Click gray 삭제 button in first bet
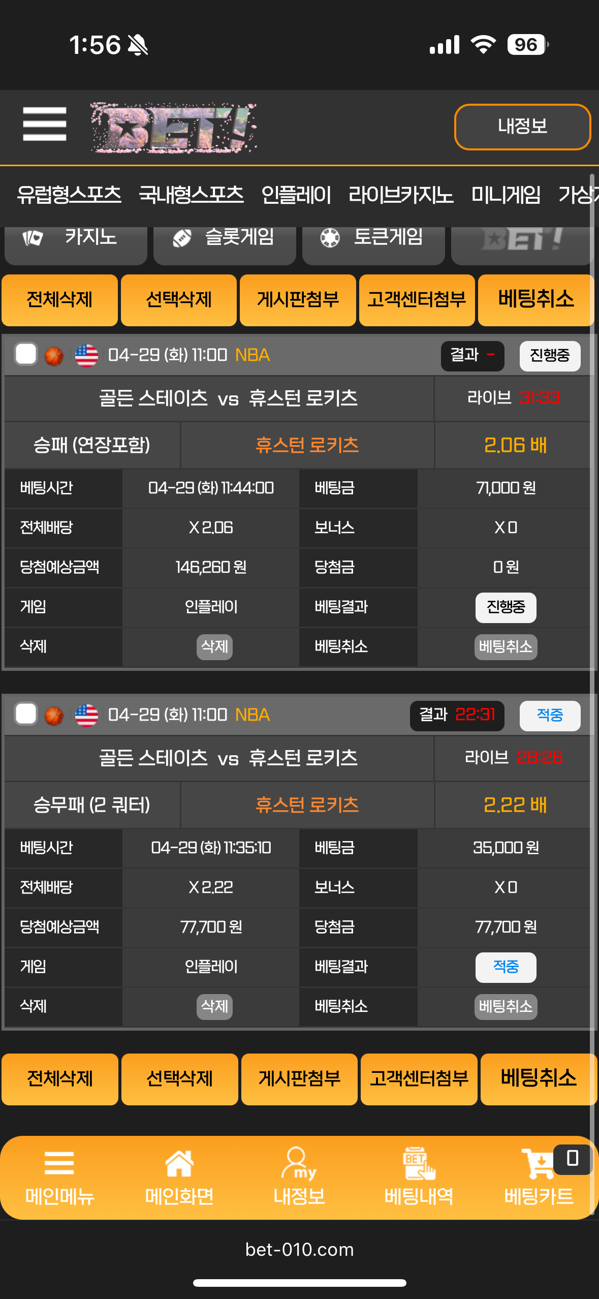This screenshot has height=1299, width=599. tap(214, 647)
